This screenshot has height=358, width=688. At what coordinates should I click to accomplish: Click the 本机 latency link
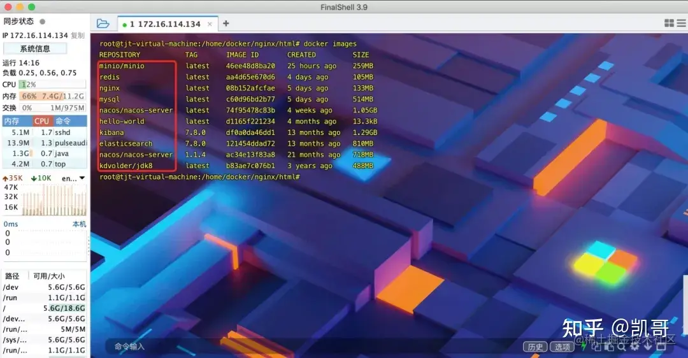[x=80, y=224]
